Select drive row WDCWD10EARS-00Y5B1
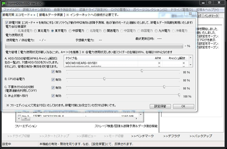 point(126,63)
